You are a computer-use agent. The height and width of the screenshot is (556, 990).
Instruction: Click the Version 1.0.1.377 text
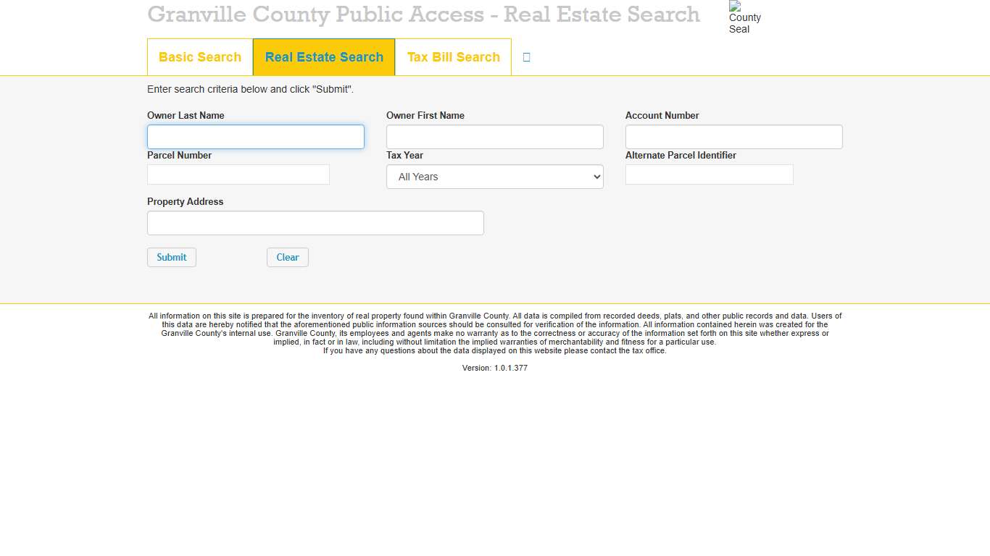495,368
